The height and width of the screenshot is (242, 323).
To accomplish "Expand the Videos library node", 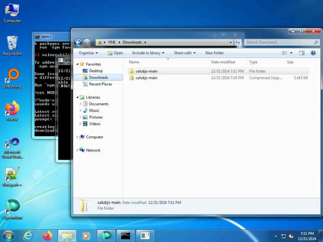I will pos(80,124).
